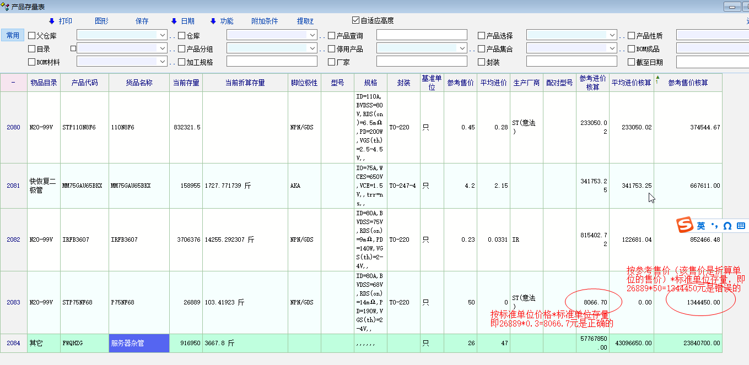749x365 pixels.
Task: Open Sogou soft keyboard icon
Action: pos(741,226)
